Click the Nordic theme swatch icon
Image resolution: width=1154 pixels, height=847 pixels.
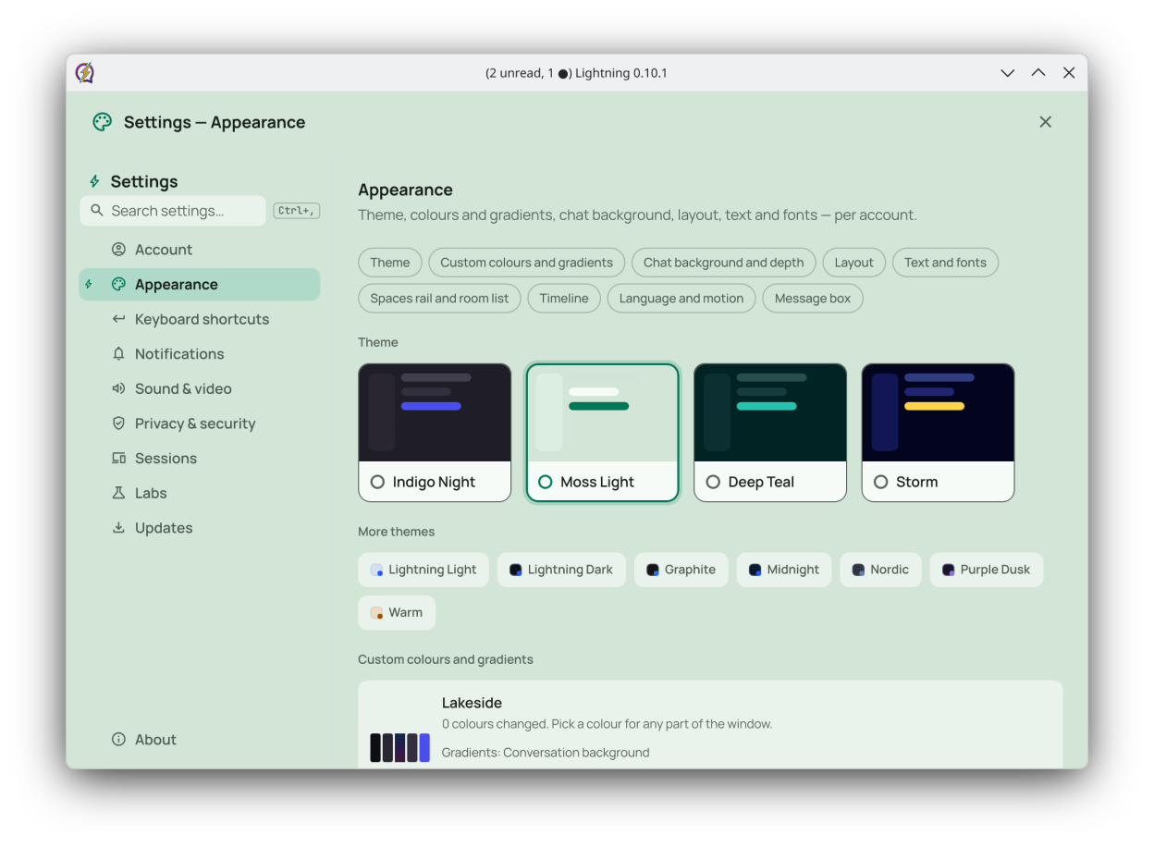pyautogui.click(x=858, y=570)
